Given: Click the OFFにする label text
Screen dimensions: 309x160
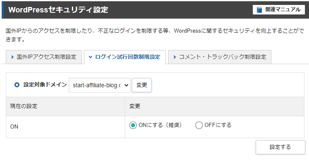Looking at the screenshot, I should coord(218,125).
